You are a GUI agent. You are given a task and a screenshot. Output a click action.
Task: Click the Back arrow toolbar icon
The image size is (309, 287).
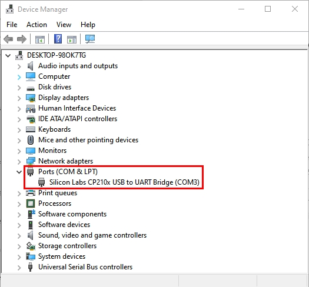tap(8, 39)
